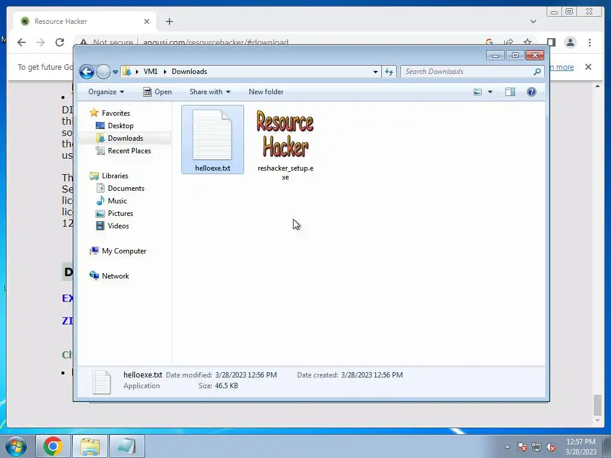The image size is (611, 458).
Task: Close the Resource Hacker Chrome tab
Action: click(147, 21)
